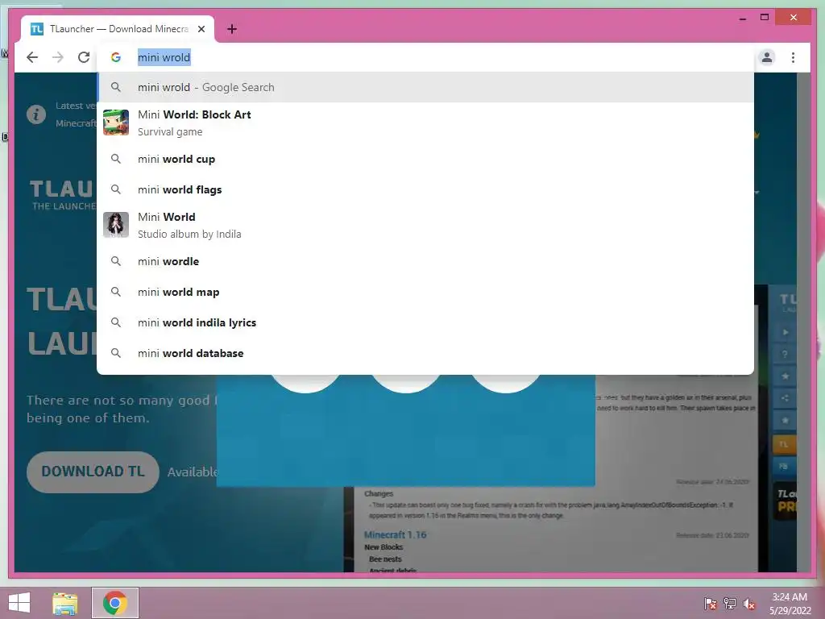Click the play icon in page sidebar
Screen dimensions: 825x619
[785, 332]
